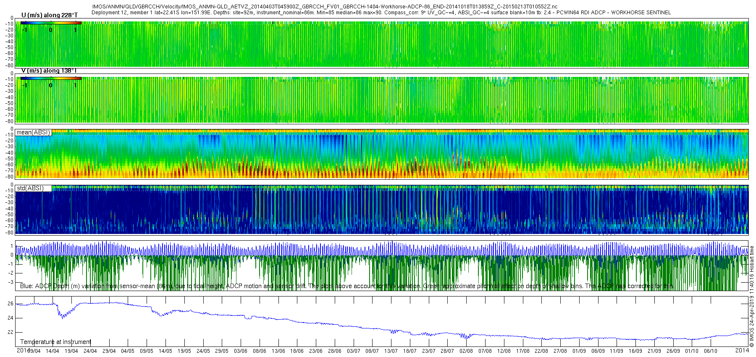Click the 12/08 date tick label

504,351
